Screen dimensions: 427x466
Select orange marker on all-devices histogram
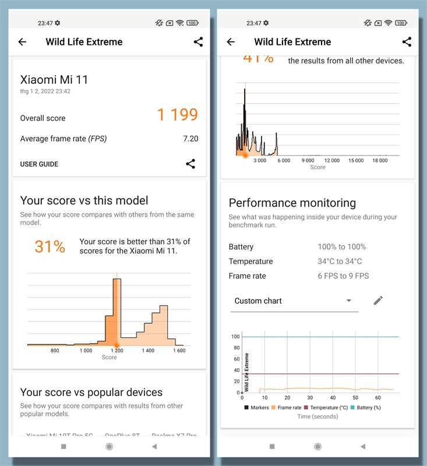tap(245, 156)
